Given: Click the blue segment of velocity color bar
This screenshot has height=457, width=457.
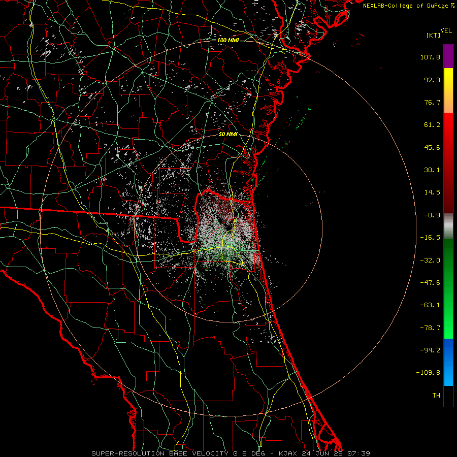Looking at the screenshot, I should click(448, 362).
